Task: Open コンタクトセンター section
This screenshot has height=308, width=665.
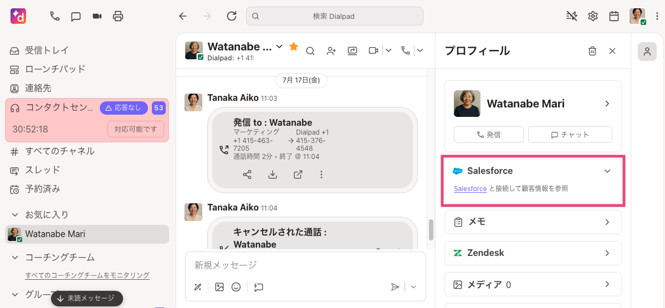Action: [52, 107]
